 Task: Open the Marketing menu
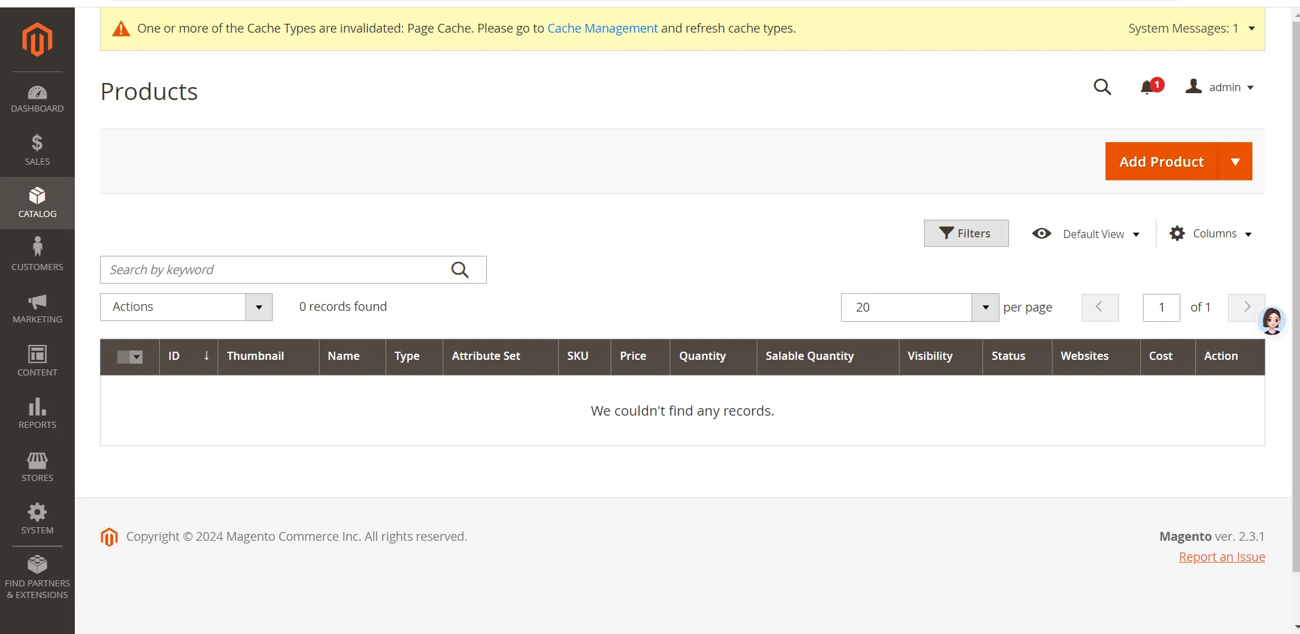(x=37, y=308)
